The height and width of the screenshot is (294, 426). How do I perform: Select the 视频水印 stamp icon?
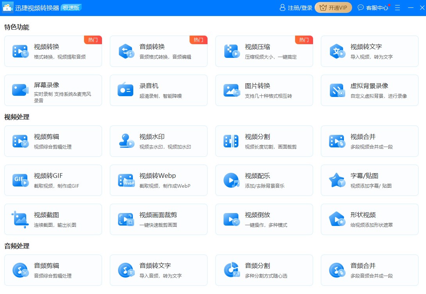point(126,141)
